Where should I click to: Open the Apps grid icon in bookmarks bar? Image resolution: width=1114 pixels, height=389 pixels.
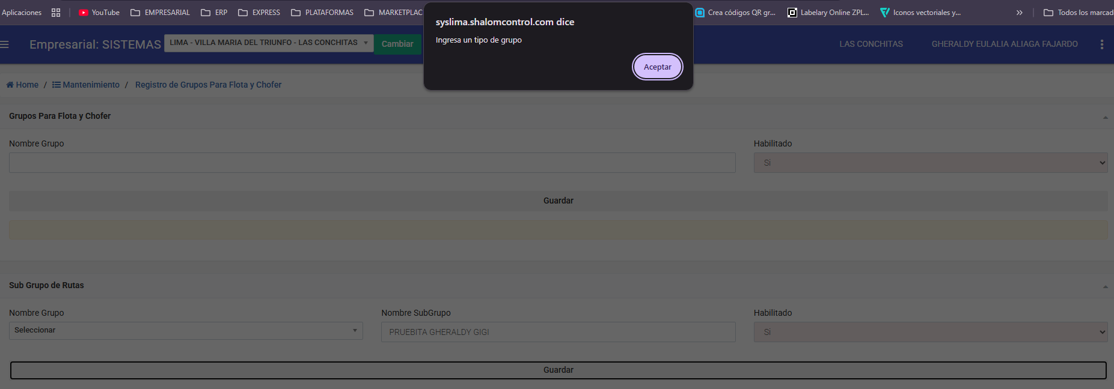[x=56, y=13]
